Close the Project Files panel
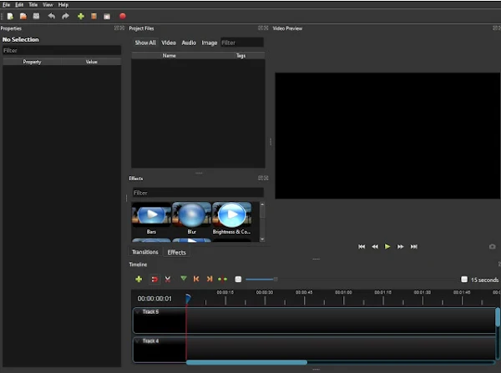This screenshot has width=501, height=373. (x=266, y=28)
